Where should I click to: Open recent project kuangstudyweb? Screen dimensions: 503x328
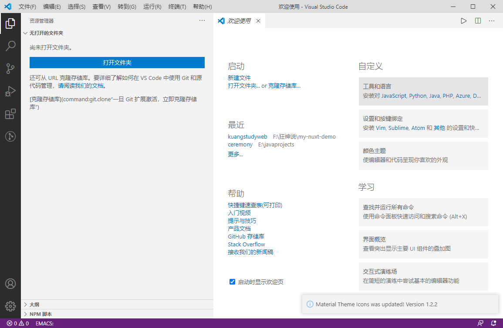247,136
